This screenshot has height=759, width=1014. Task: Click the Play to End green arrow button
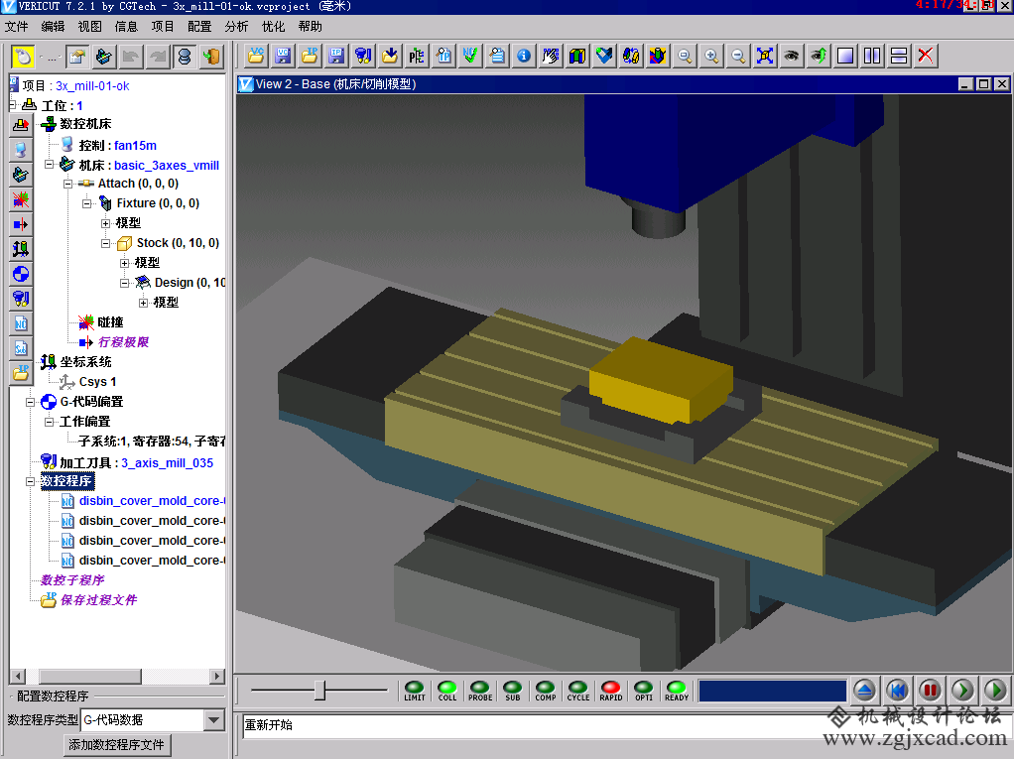pos(996,691)
